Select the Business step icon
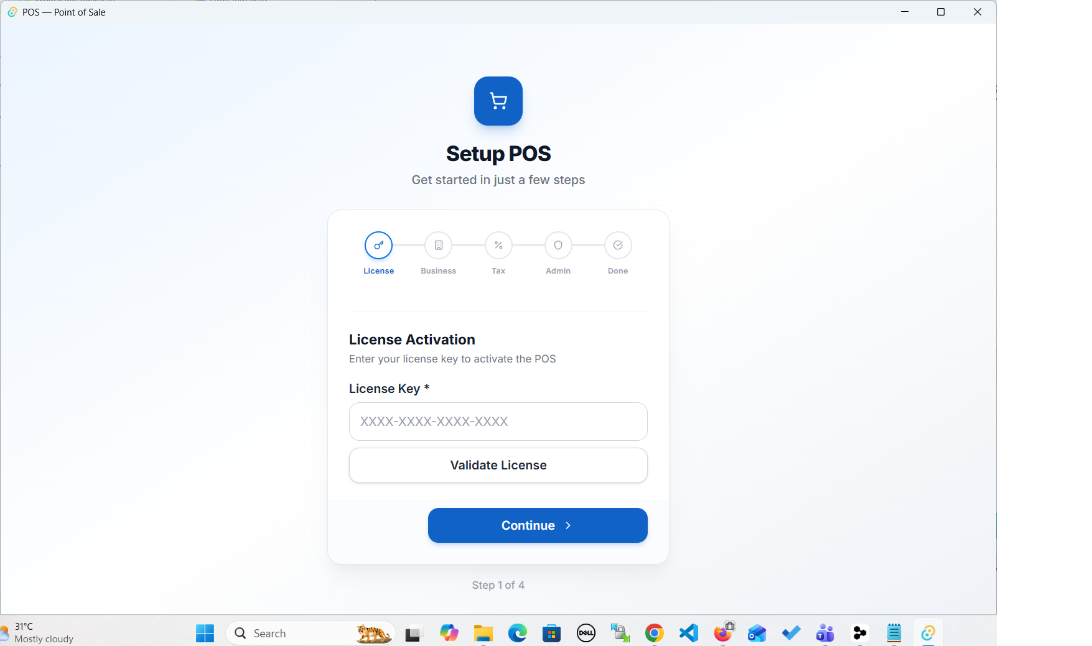 tap(439, 246)
